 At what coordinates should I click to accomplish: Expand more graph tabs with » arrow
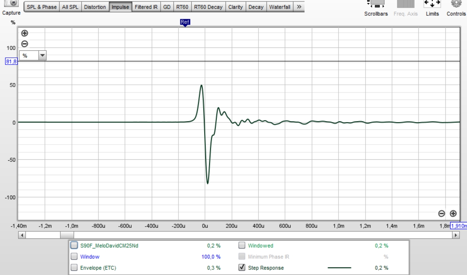pos(299,7)
